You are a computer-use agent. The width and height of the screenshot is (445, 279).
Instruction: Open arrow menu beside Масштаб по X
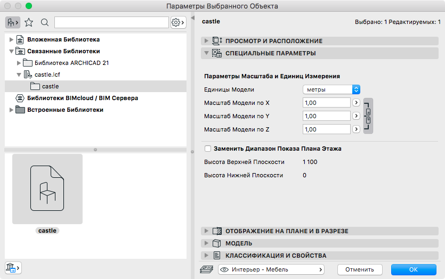point(356,103)
